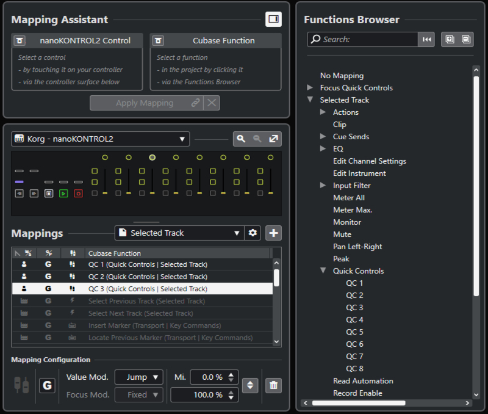The height and width of the screenshot is (414, 488).
Task: Cancel mapping with the X button
Action: [212, 103]
